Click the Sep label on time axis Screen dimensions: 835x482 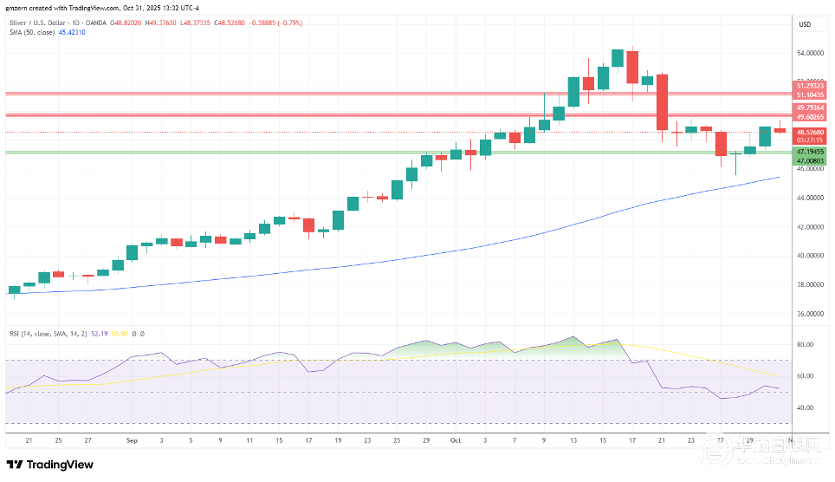(x=132, y=440)
